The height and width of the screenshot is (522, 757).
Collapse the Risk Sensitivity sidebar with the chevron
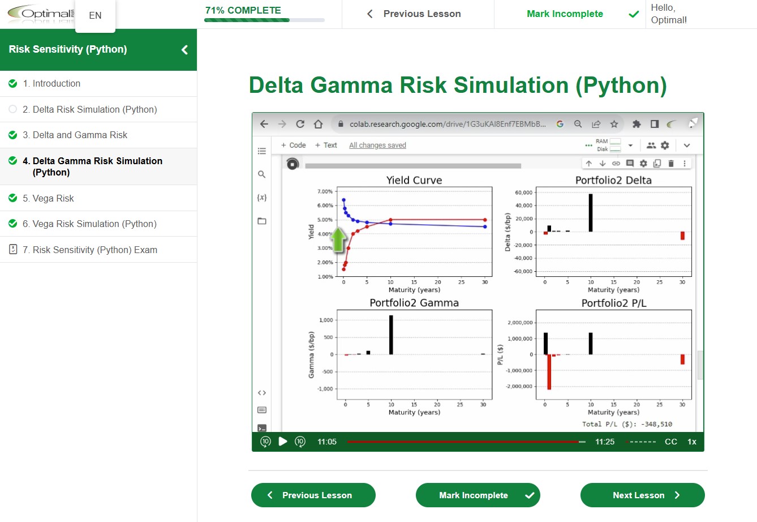click(184, 50)
